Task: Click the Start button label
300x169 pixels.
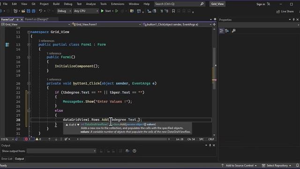Action: 108,11
